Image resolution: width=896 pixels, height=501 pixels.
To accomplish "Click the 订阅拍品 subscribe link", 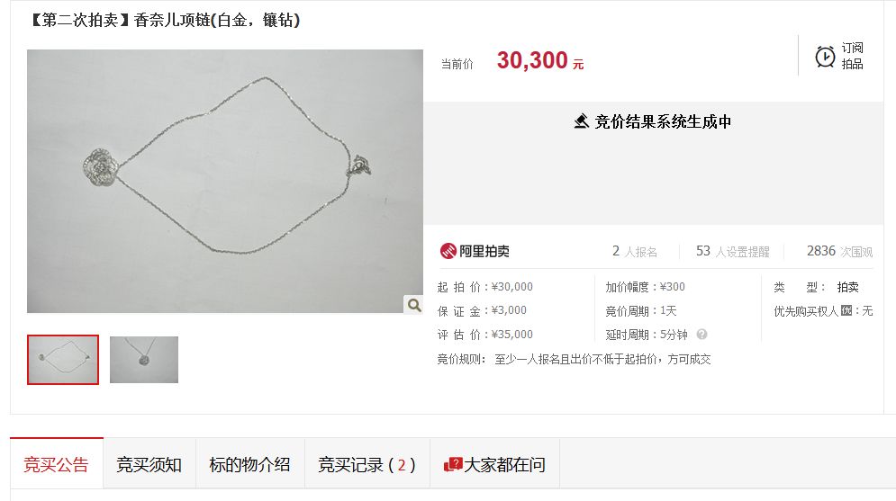I will tap(852, 56).
